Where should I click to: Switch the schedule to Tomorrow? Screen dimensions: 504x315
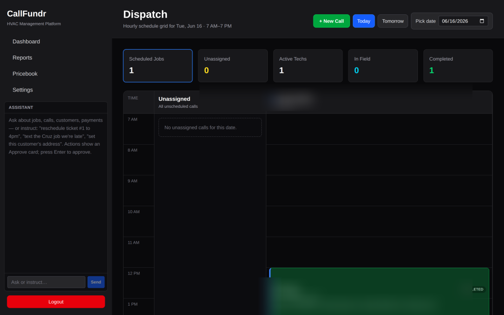point(393,21)
